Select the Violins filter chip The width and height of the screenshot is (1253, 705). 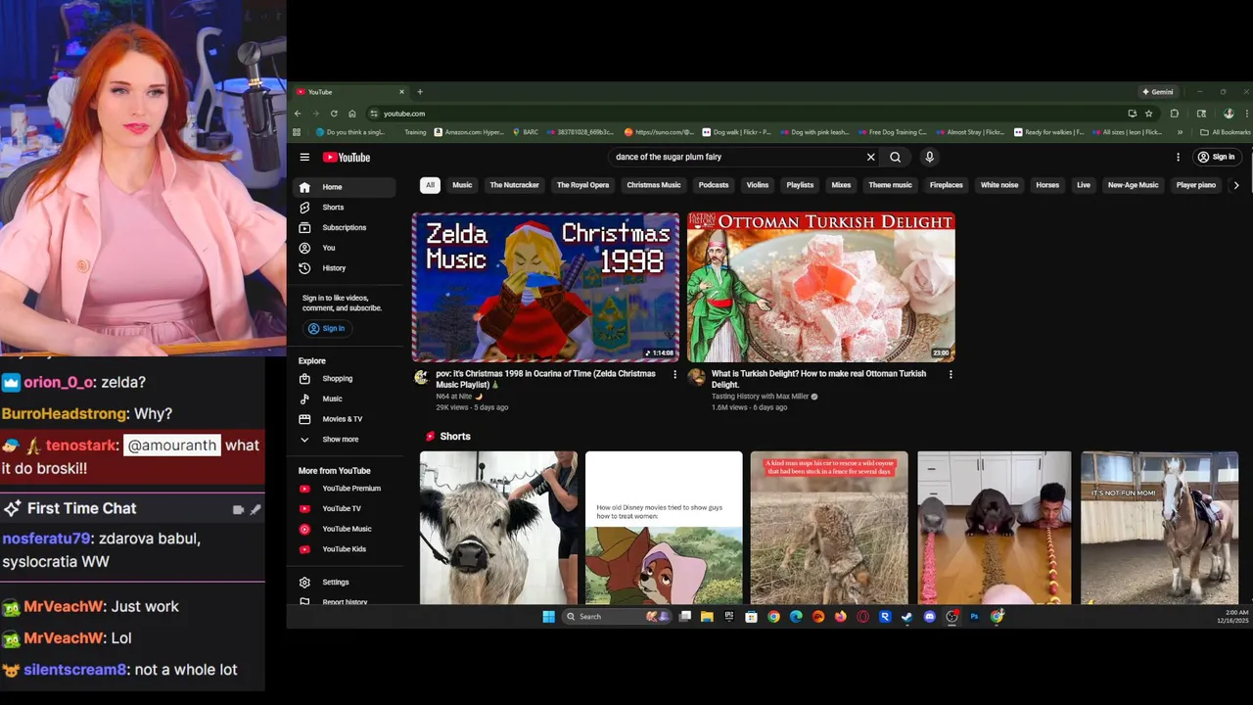pyautogui.click(x=758, y=185)
